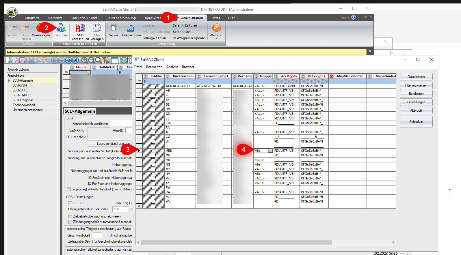Image resolution: width=461 pixels, height=255 pixels.
Task: Click Bearbeiten link in yellow notification
Action: [102, 52]
